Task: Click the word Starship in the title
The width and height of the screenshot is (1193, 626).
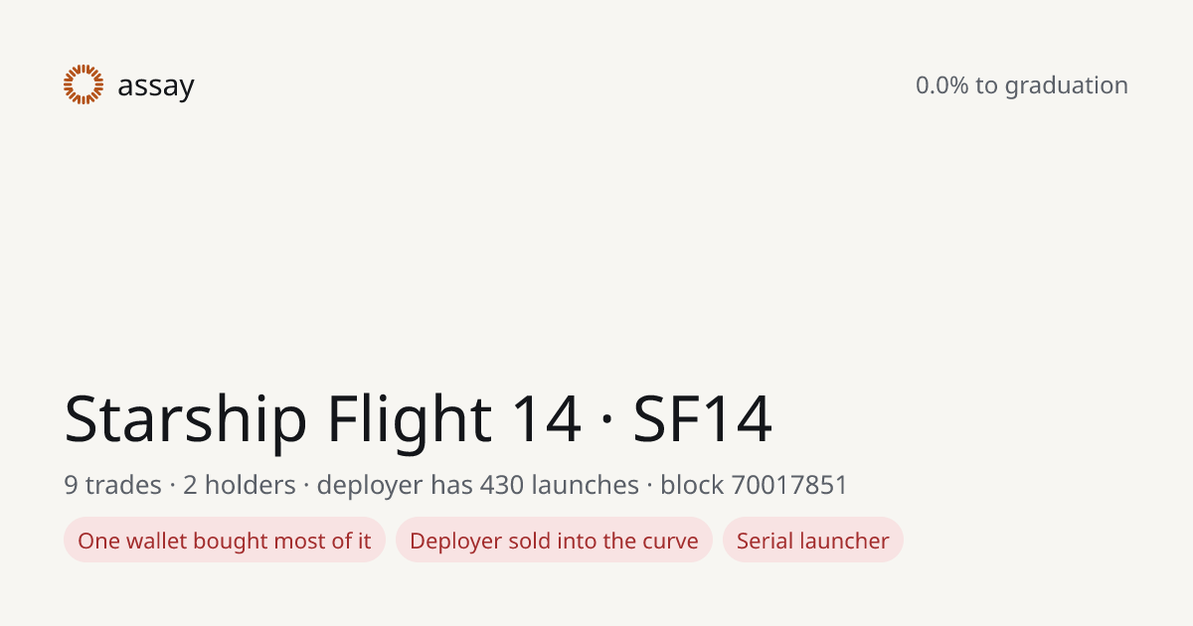Action: (x=186, y=419)
